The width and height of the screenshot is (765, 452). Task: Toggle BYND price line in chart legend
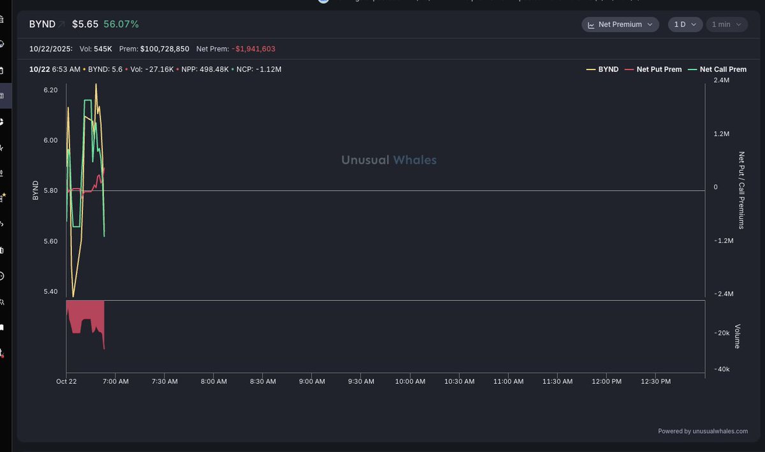[608, 69]
